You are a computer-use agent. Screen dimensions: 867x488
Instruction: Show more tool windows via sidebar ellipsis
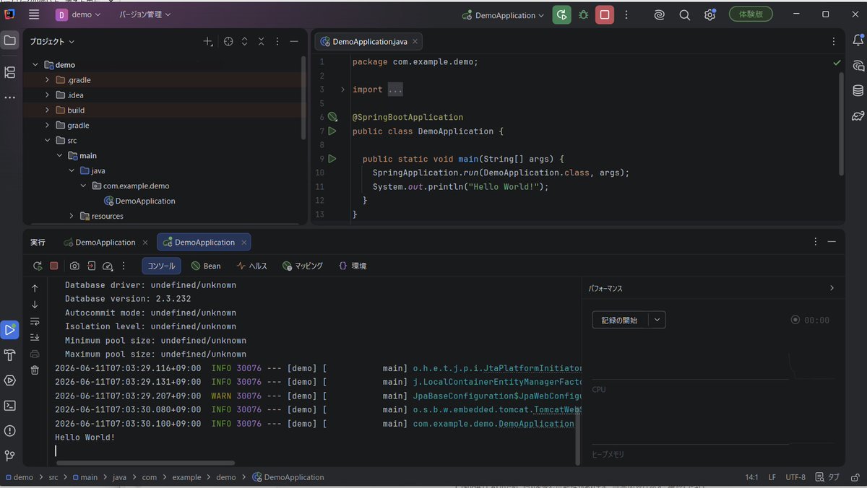pos(10,97)
